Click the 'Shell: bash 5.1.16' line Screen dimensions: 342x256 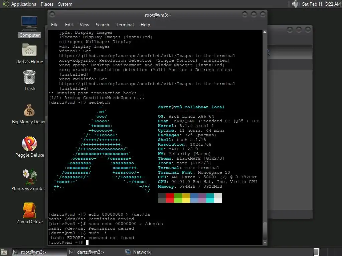tap(182, 140)
